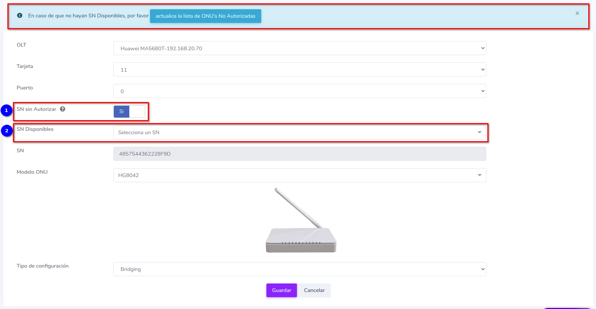Screen dimensions: 596x309
Task: Click the help icon beside SN sin Autorizar
Action: point(63,109)
